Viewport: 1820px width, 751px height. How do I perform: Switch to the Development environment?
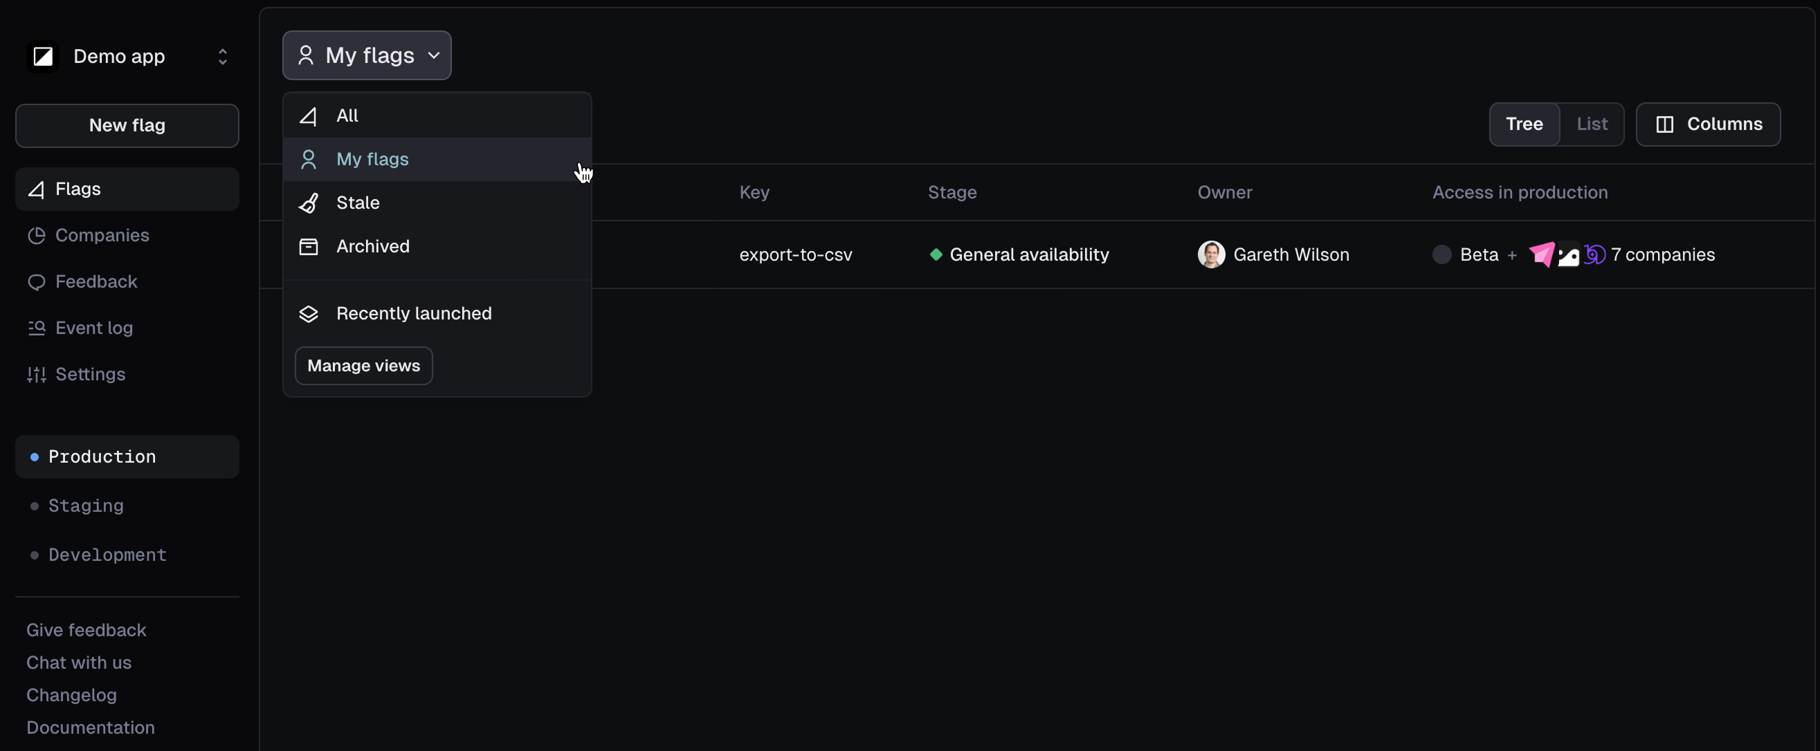[x=127, y=555]
